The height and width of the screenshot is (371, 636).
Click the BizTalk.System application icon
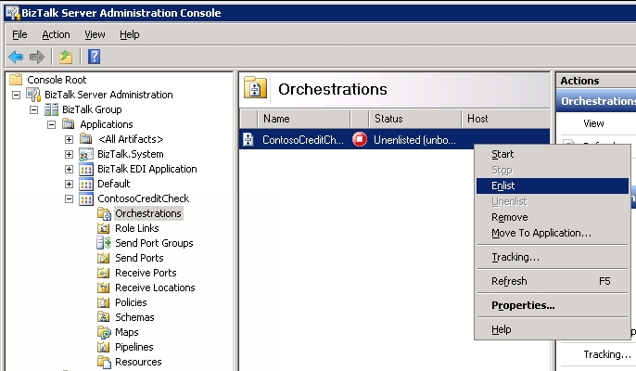click(86, 154)
